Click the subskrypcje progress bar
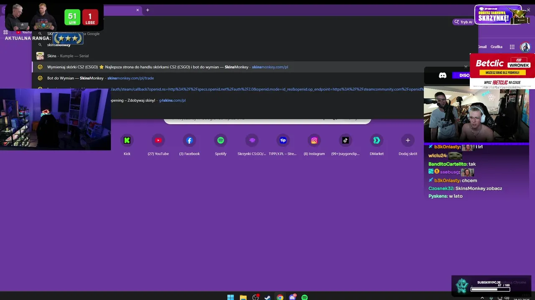This screenshot has height=300, width=535. point(490,289)
